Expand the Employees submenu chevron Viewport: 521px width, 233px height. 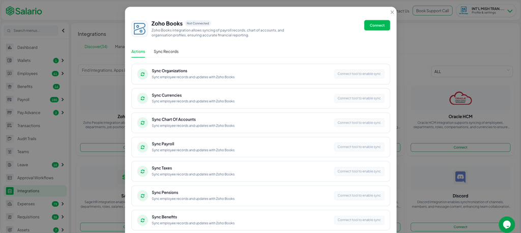click(63, 73)
